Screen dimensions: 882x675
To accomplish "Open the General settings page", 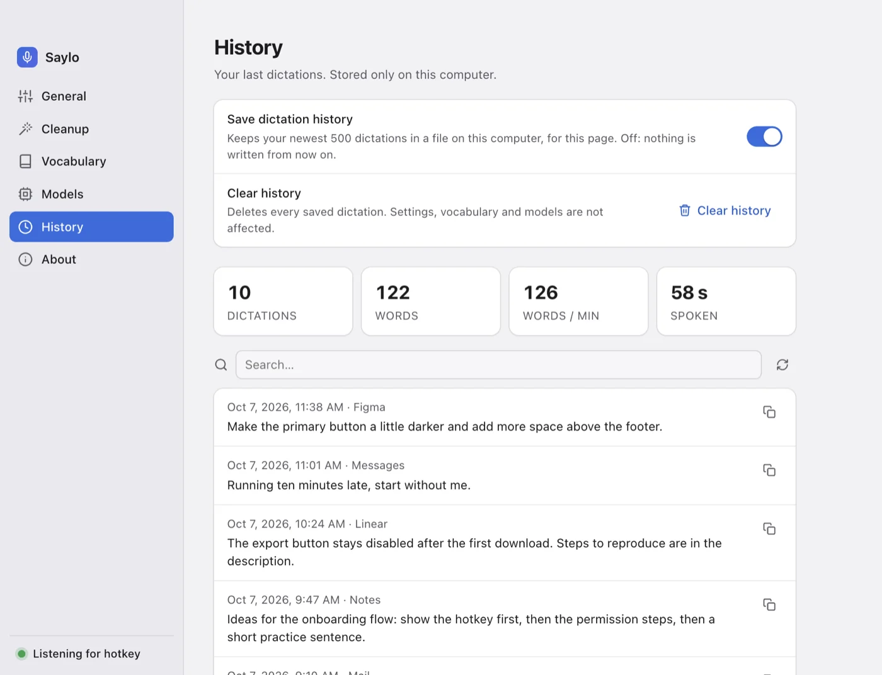I will 91,96.
